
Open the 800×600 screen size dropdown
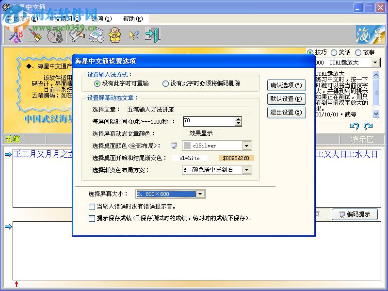200,194
